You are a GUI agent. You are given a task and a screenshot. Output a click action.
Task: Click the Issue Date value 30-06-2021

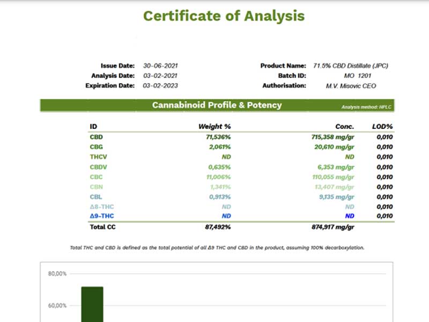(x=160, y=66)
